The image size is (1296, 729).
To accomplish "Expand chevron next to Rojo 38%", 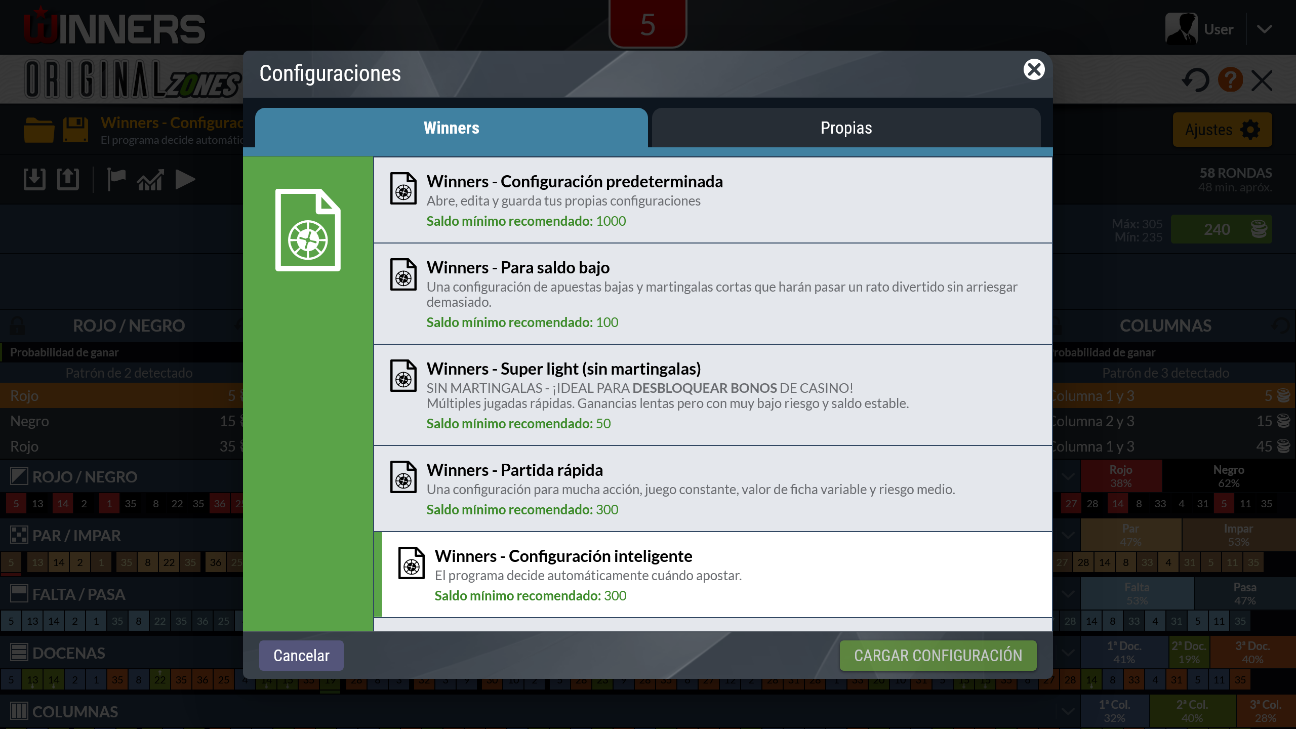I will point(1068,476).
